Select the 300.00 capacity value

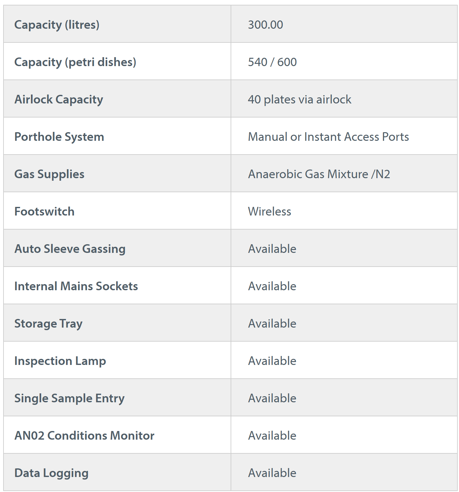pyautogui.click(x=265, y=25)
